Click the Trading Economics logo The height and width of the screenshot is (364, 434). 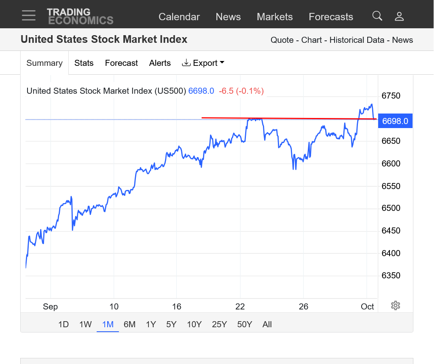tap(80, 16)
